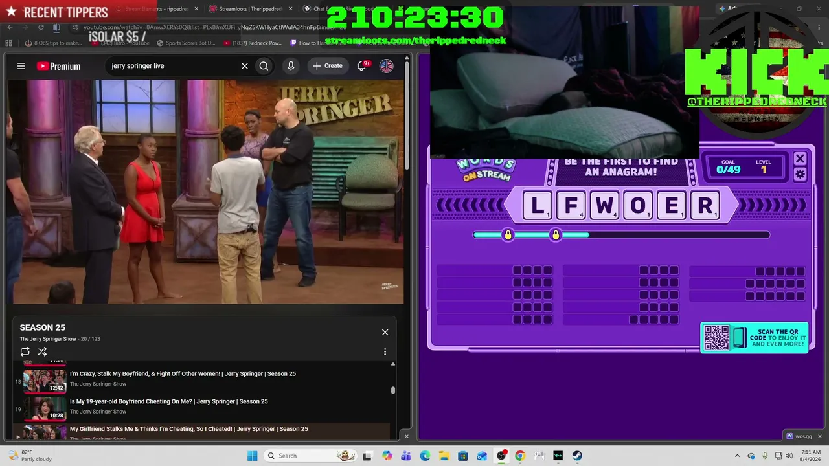Start voice search with microphone icon
829x466 pixels.
[291, 66]
